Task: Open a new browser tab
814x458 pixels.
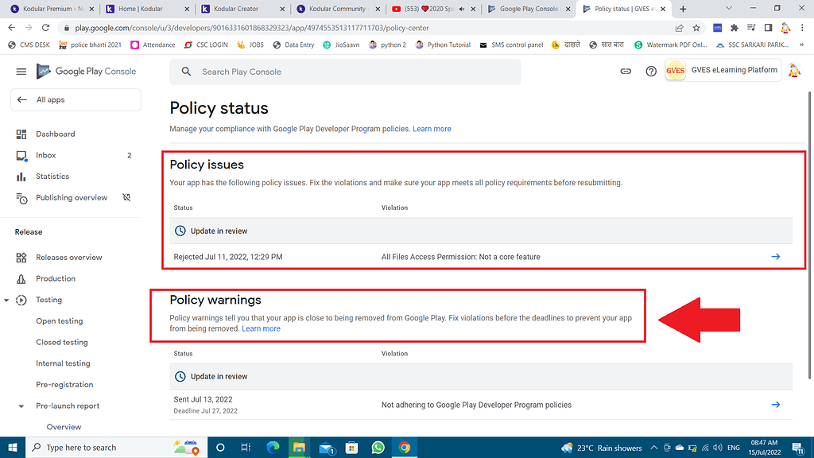Action: pyautogui.click(x=683, y=9)
